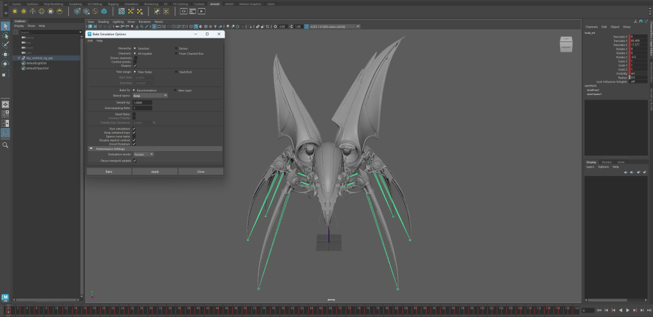Viewport: 653px width, 317px height.
Task: Toggle the Sparse curve bake checkbox
Action: [135, 136]
